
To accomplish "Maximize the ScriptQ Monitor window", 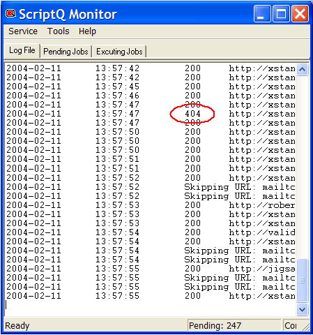I will 281,14.
